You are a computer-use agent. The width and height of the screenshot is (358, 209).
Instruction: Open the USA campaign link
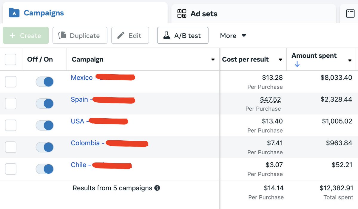[x=78, y=121]
